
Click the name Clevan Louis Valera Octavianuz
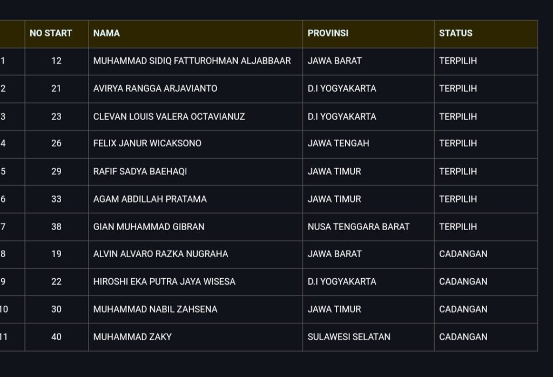pyautogui.click(x=169, y=116)
